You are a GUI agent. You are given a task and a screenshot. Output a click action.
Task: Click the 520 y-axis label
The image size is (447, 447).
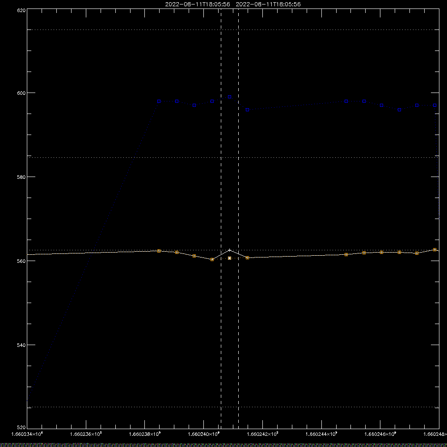pos(21,427)
